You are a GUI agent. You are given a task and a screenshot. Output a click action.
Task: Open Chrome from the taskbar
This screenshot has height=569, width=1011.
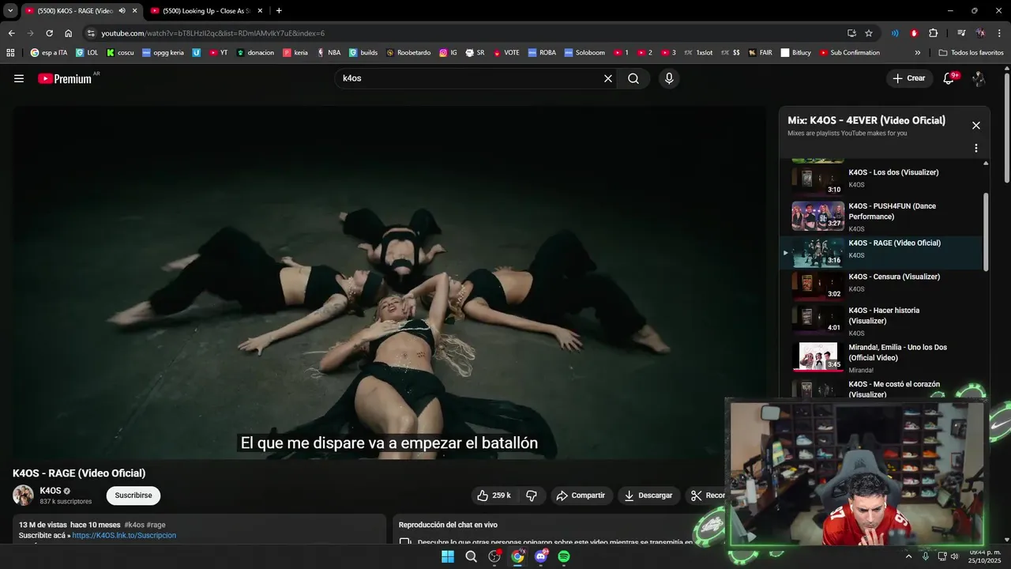coord(517,556)
